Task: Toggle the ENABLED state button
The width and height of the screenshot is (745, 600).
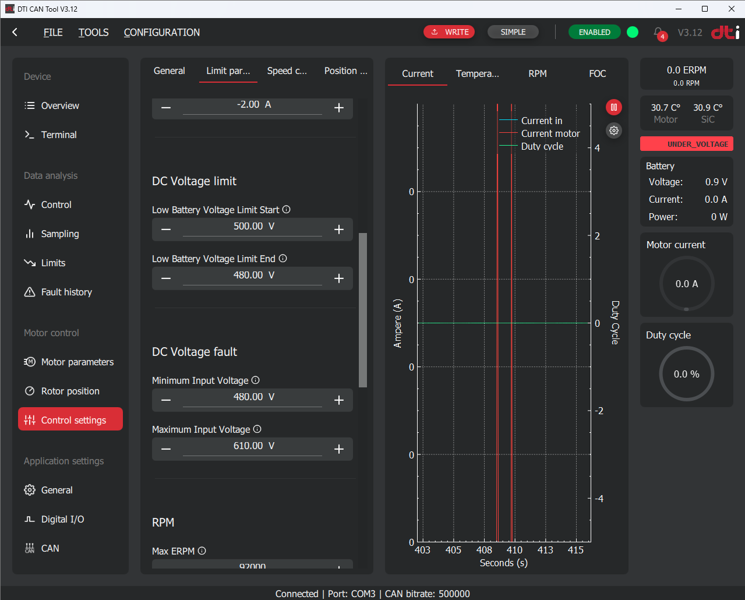Action: click(x=595, y=32)
